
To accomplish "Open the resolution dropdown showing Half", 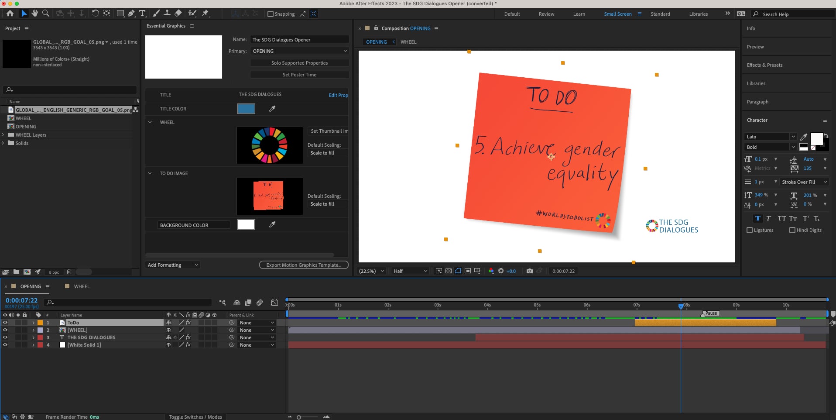I will 410,271.
